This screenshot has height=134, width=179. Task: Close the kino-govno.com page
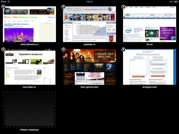(63, 49)
